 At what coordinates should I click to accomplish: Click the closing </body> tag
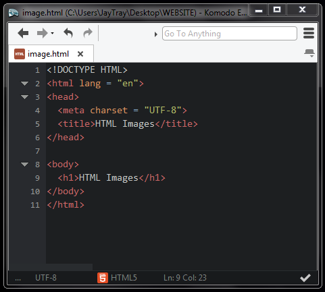tap(66, 192)
